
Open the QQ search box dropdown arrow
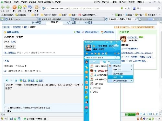coord(119,58)
